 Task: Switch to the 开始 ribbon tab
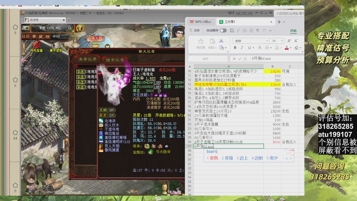[x=293, y=31]
